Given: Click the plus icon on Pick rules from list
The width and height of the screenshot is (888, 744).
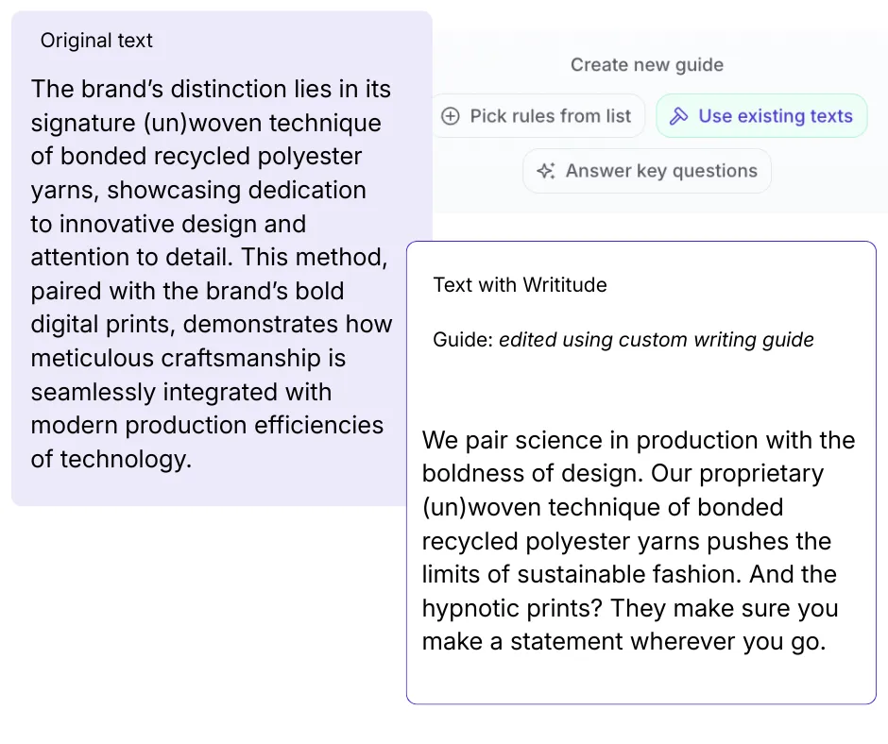Looking at the screenshot, I should pos(451,115).
